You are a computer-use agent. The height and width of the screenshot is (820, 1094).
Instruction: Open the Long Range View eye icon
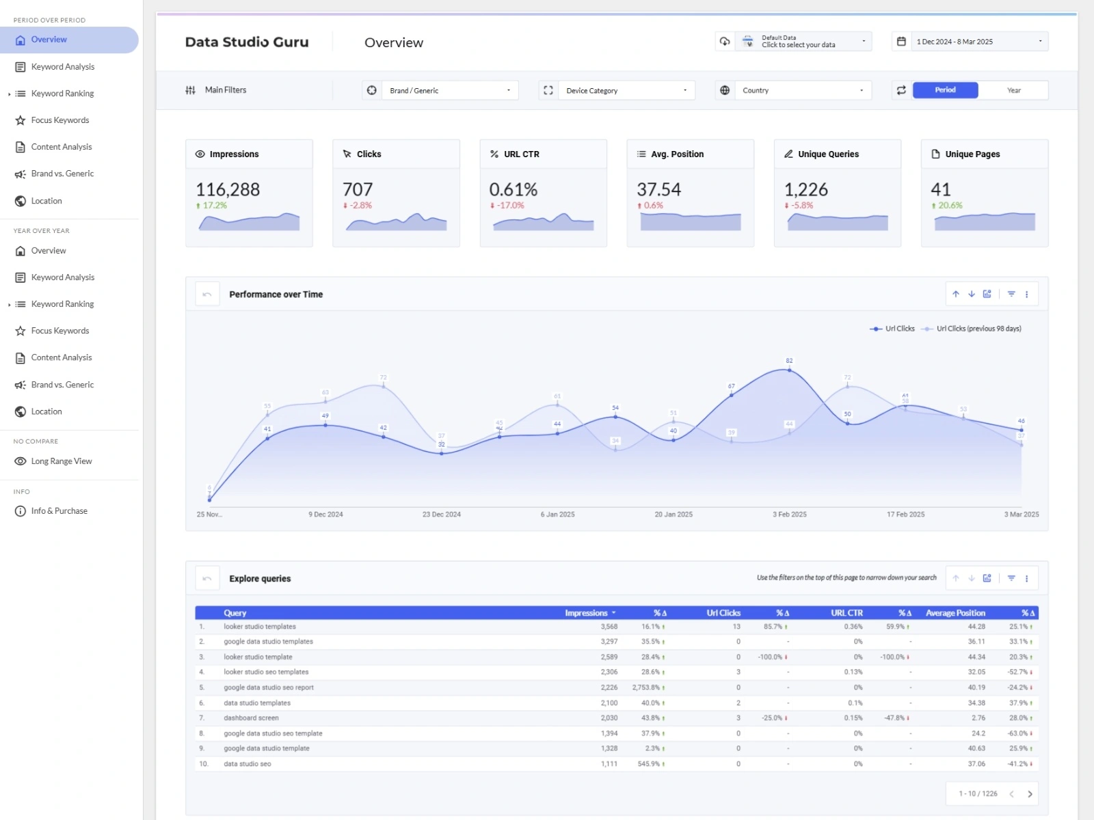(x=21, y=461)
